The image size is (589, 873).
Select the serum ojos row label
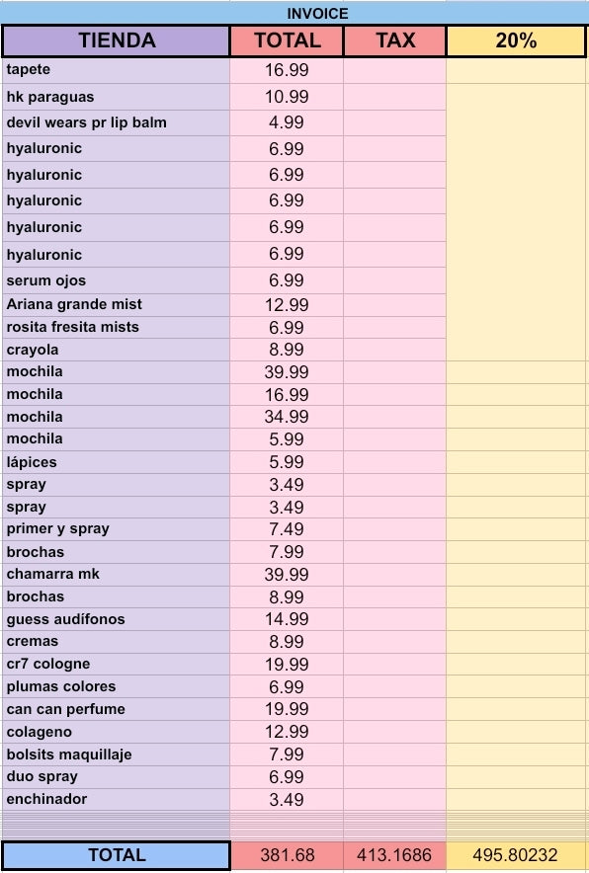[x=116, y=280]
